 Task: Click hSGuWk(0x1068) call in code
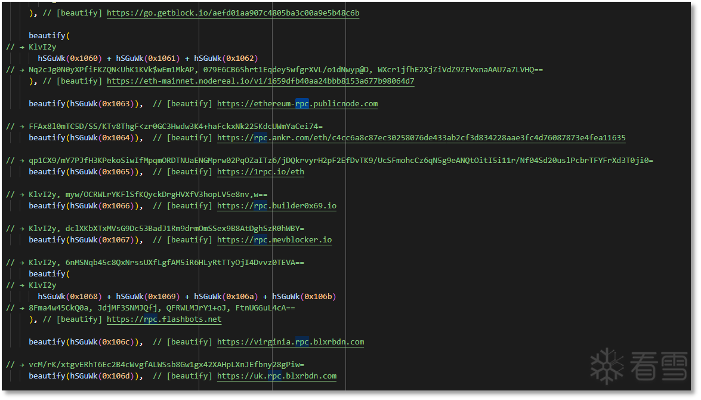[x=70, y=296]
